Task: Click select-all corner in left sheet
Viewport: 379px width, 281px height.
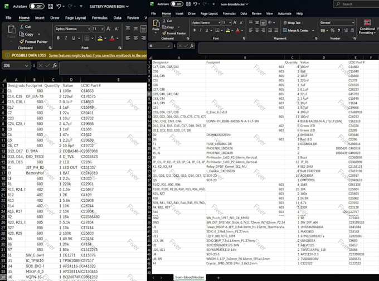Action: tap(3, 80)
